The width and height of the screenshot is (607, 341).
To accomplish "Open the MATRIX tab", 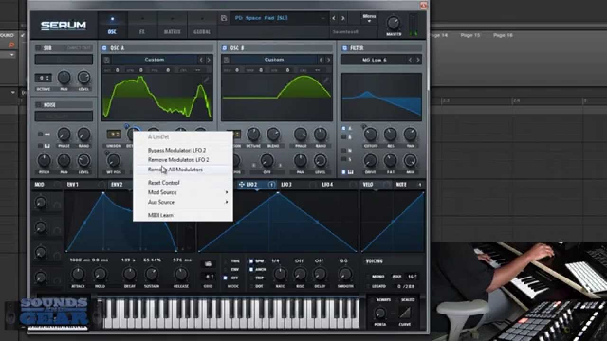I will tap(172, 25).
